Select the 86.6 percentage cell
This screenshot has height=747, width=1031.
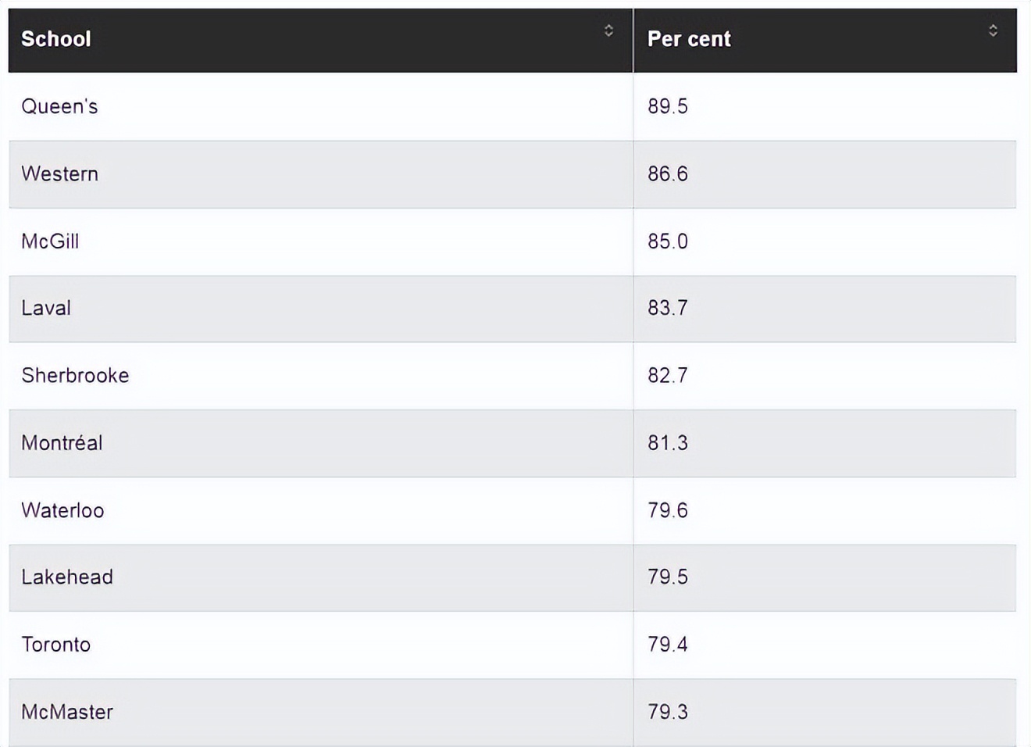coord(668,173)
